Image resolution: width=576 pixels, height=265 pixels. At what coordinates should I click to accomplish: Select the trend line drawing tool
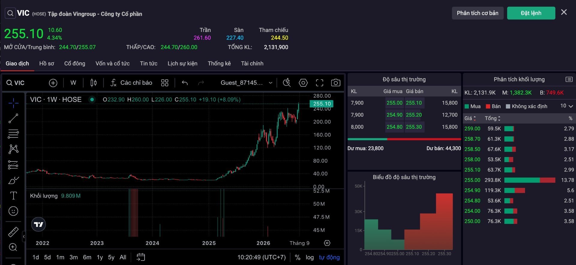coord(13,118)
